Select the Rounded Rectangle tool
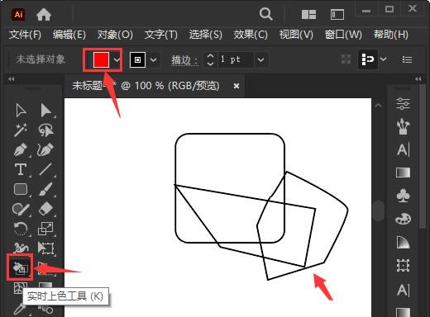The height and width of the screenshot is (317, 430). click(21, 189)
